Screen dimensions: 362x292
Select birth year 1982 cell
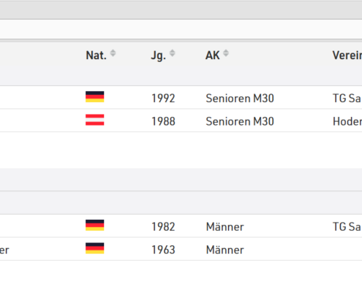(163, 227)
